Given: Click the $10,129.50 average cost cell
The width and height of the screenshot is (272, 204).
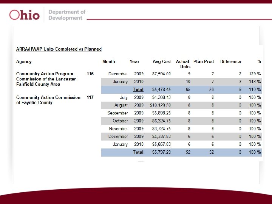Looking at the screenshot, I should click(x=160, y=105).
